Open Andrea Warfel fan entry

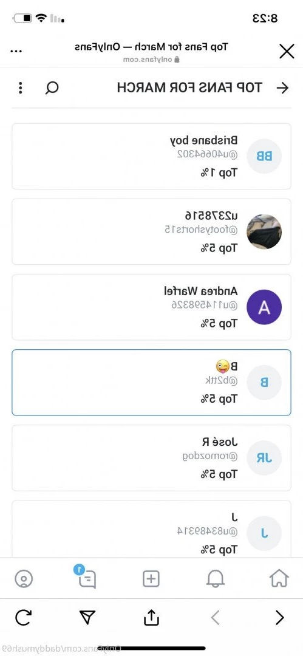click(152, 307)
